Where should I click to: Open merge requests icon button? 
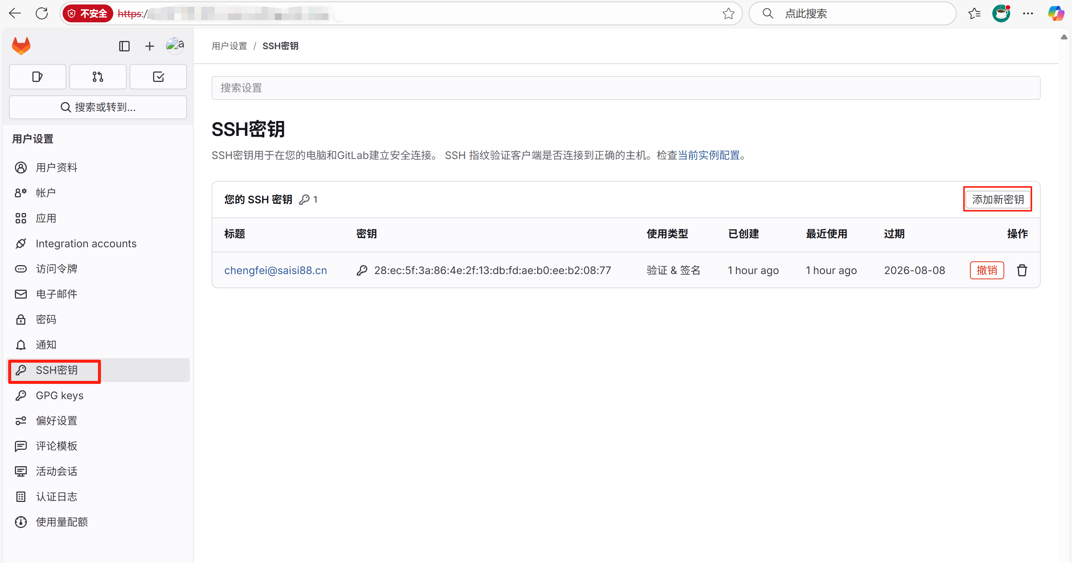click(x=98, y=77)
